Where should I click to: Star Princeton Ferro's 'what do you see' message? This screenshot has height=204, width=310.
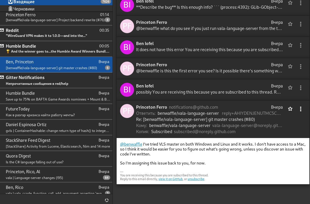(290, 24)
